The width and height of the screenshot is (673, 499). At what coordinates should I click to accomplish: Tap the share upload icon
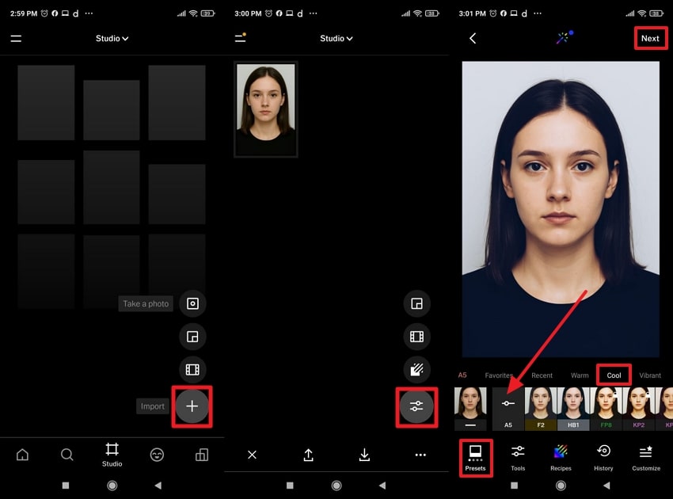coord(308,455)
